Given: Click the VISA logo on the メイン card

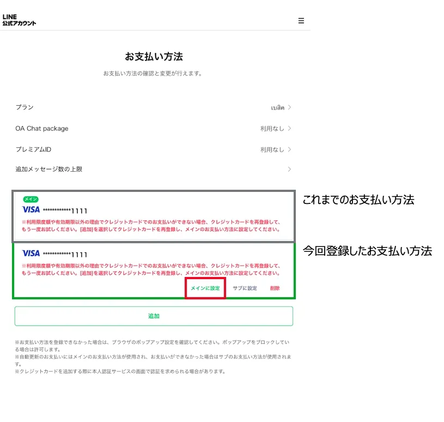Looking at the screenshot, I should pos(31,210).
